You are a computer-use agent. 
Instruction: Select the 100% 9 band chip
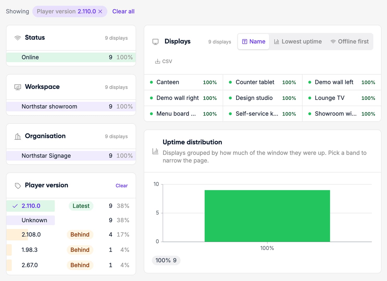point(166,260)
